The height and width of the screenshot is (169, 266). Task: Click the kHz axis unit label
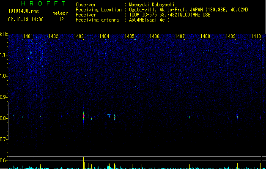tap(4, 34)
